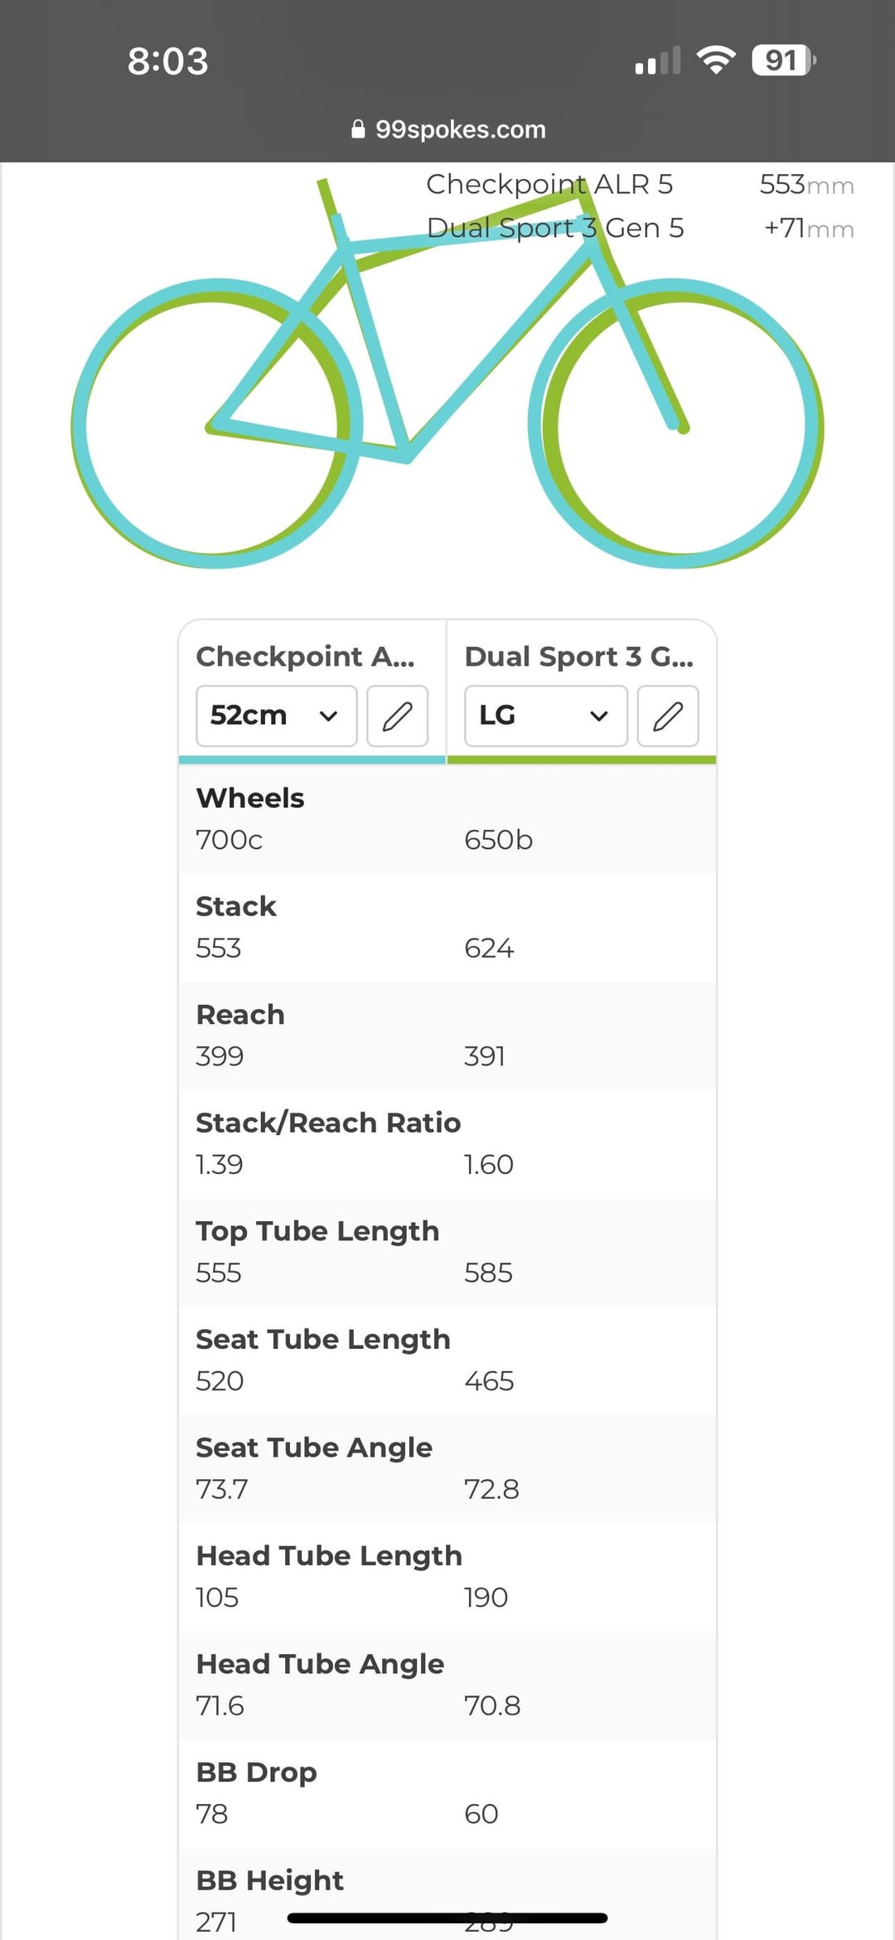Tap the home indicator bar

(447, 1918)
